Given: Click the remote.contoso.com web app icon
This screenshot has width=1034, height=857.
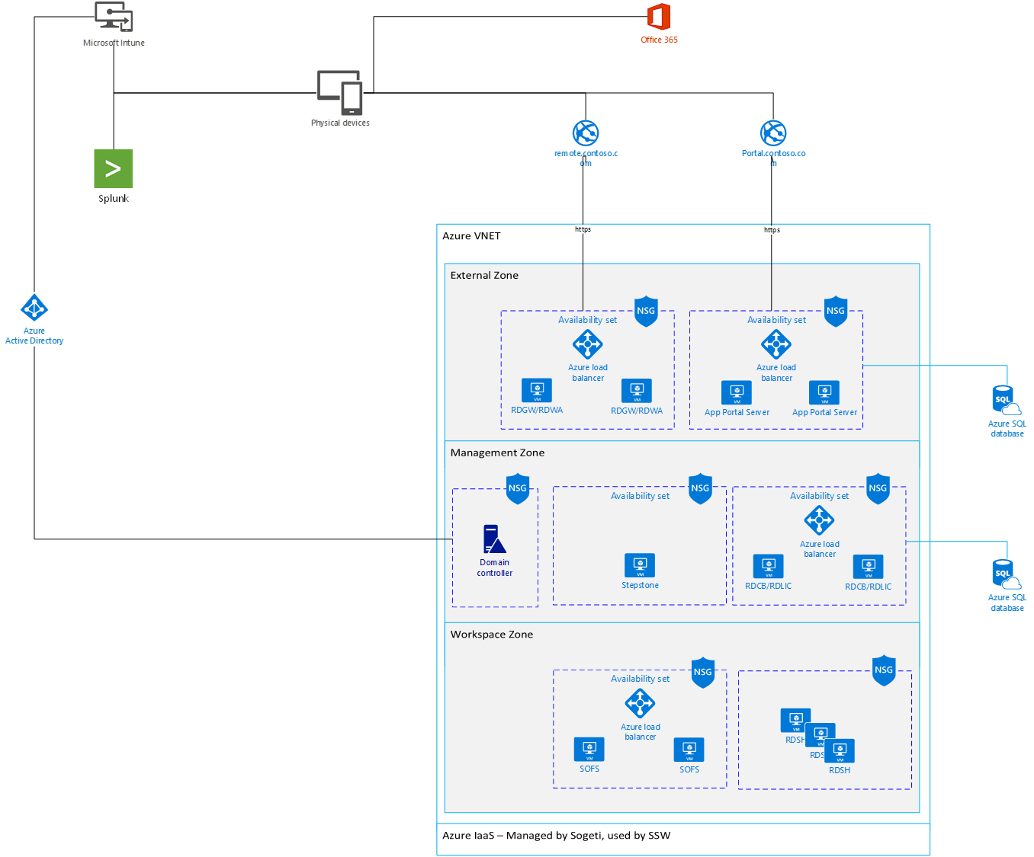Looking at the screenshot, I should click(586, 133).
